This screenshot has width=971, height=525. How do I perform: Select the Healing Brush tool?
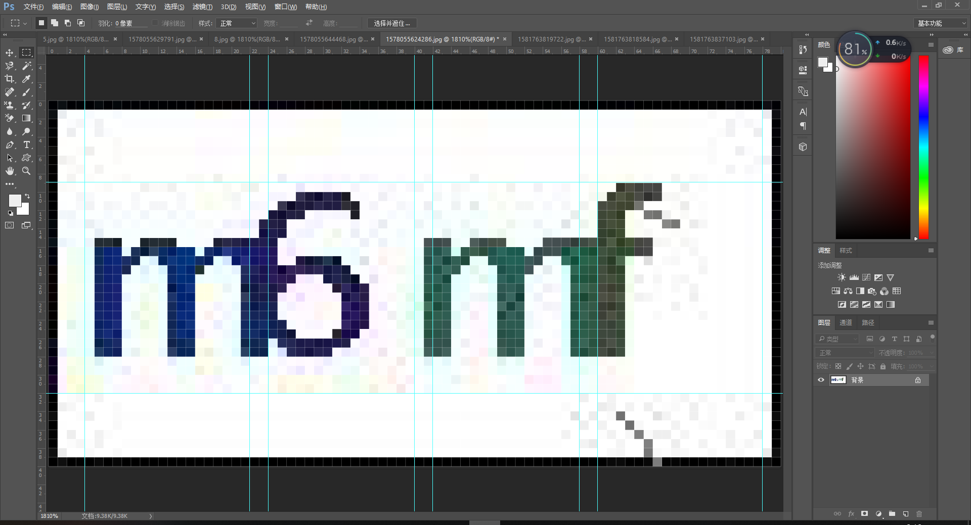(x=10, y=92)
